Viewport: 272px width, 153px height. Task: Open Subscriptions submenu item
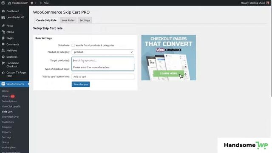click(x=9, y=101)
